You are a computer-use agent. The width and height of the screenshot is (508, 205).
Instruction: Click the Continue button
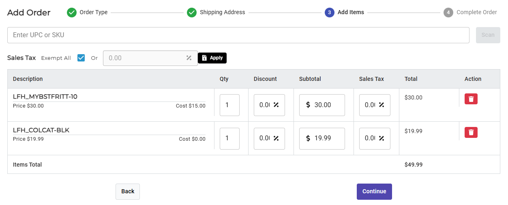(374, 192)
